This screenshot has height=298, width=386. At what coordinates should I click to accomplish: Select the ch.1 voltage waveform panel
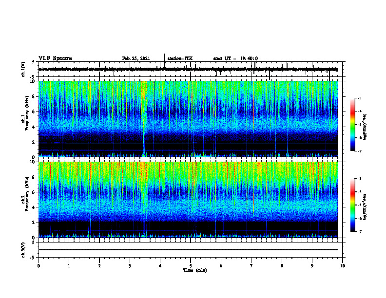pyautogui.click(x=191, y=69)
